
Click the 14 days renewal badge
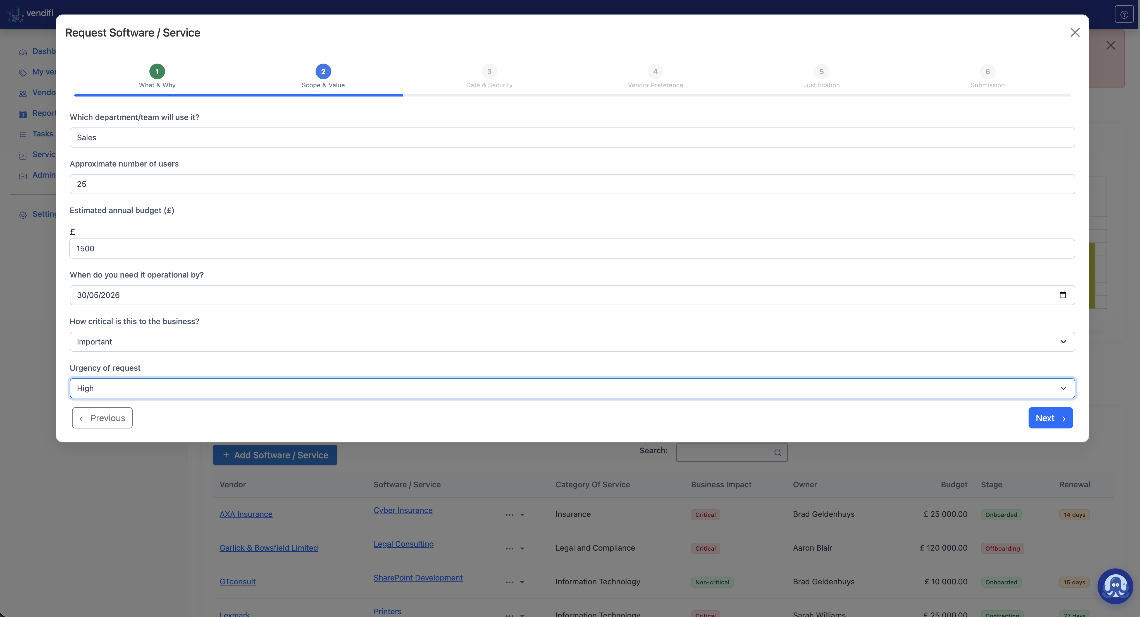[x=1074, y=515]
